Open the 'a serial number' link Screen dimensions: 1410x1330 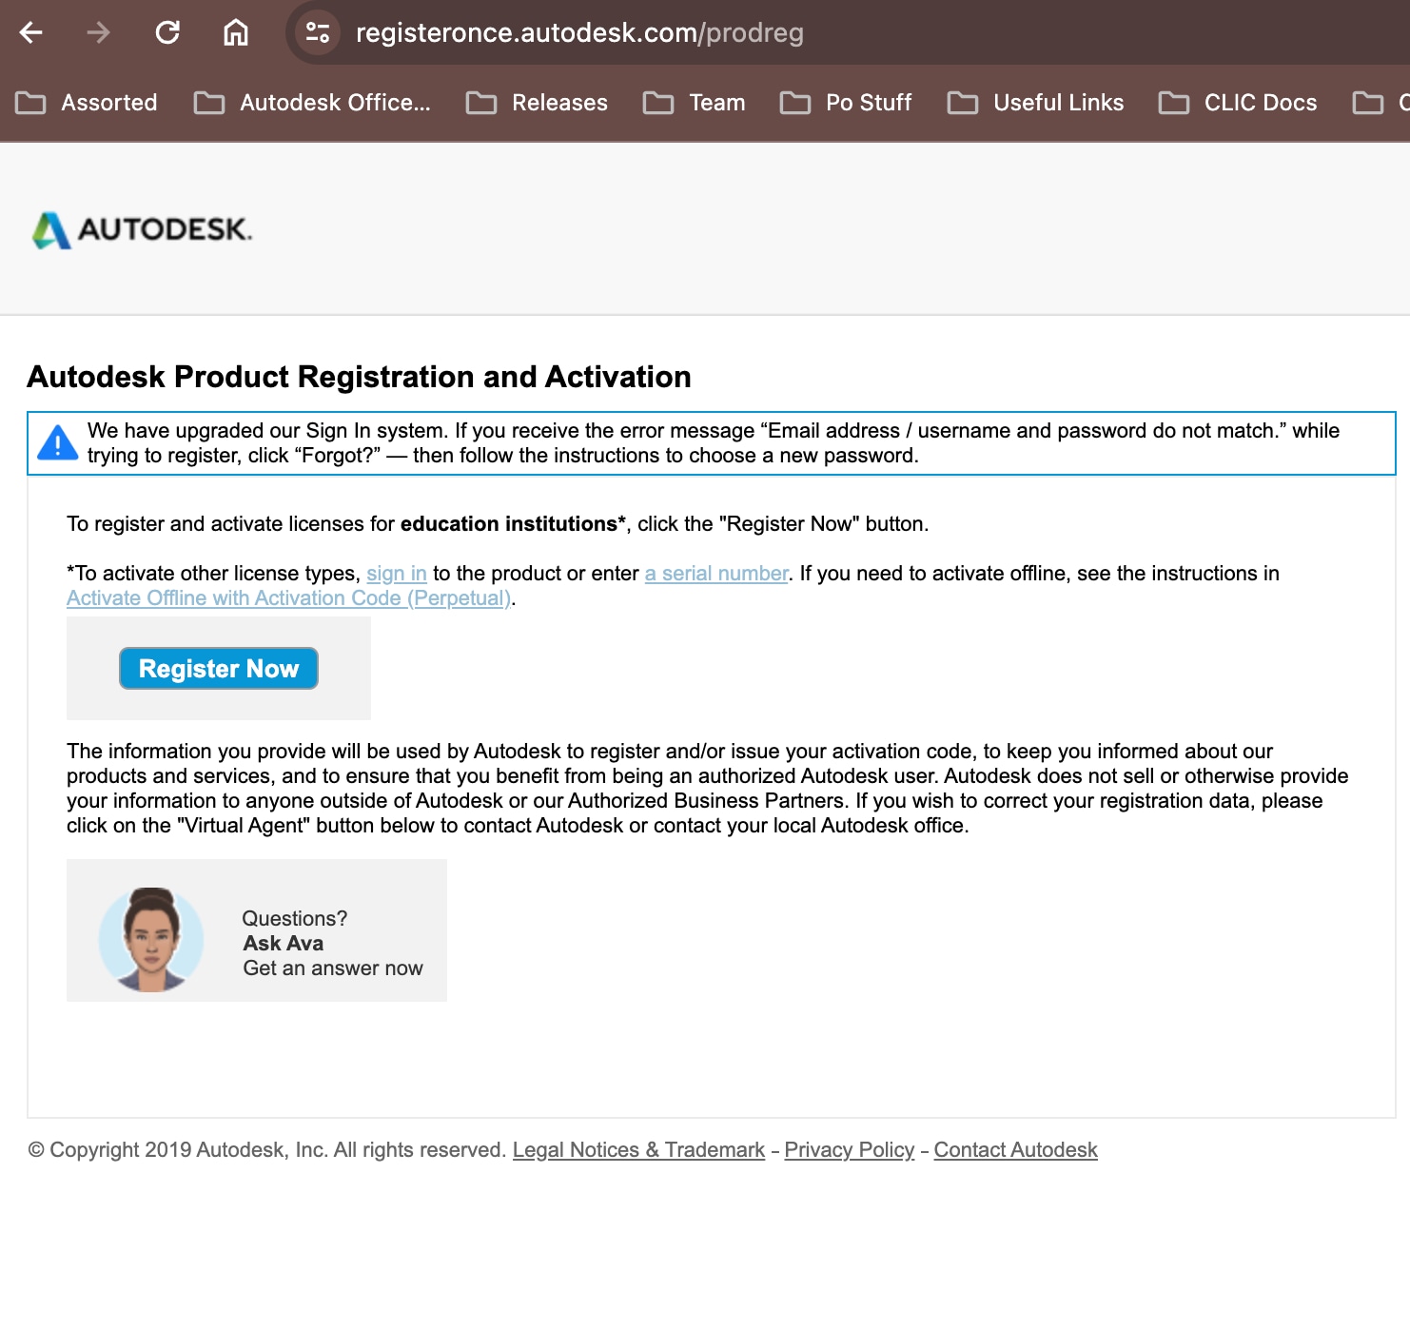pos(716,574)
